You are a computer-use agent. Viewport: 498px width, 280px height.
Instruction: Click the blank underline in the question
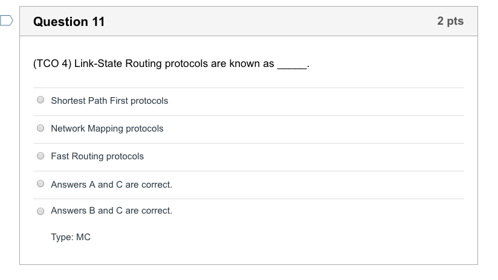tap(292, 65)
